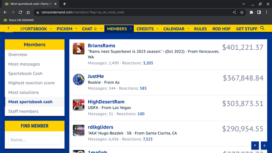Click the $401,221.37 cash amount
Image resolution: width=272 pixels, height=153 pixels.
click(x=243, y=47)
